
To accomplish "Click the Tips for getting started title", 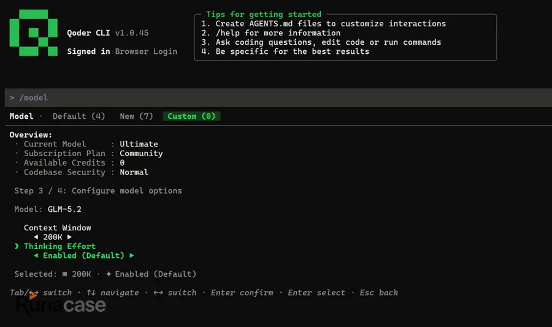I will coord(263,15).
